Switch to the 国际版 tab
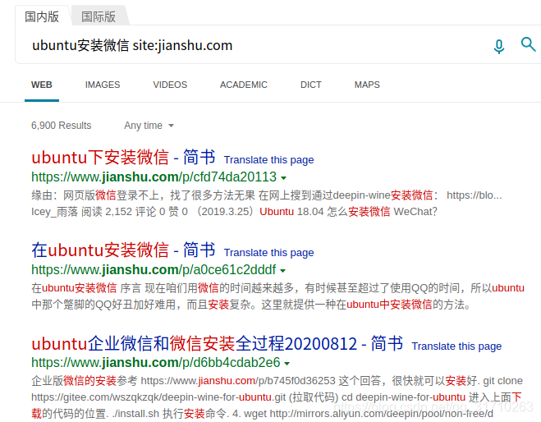 point(99,16)
